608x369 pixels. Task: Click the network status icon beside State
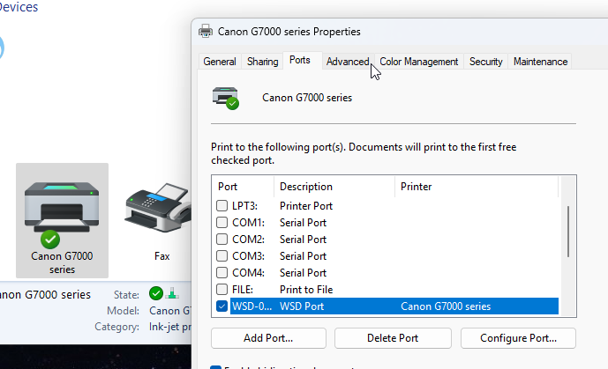coord(172,293)
